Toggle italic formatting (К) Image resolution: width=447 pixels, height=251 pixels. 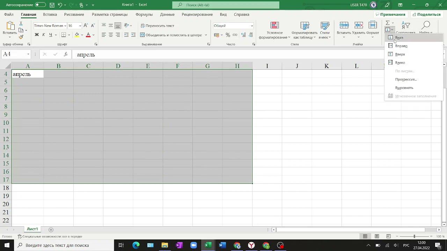click(44, 35)
